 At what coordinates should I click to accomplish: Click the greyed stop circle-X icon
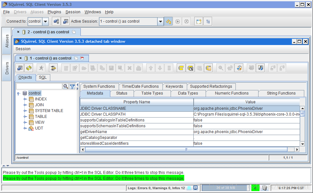(x=187, y=21)
